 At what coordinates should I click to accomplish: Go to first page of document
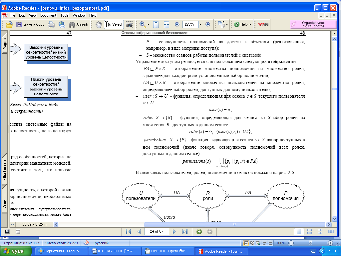tap(128, 232)
